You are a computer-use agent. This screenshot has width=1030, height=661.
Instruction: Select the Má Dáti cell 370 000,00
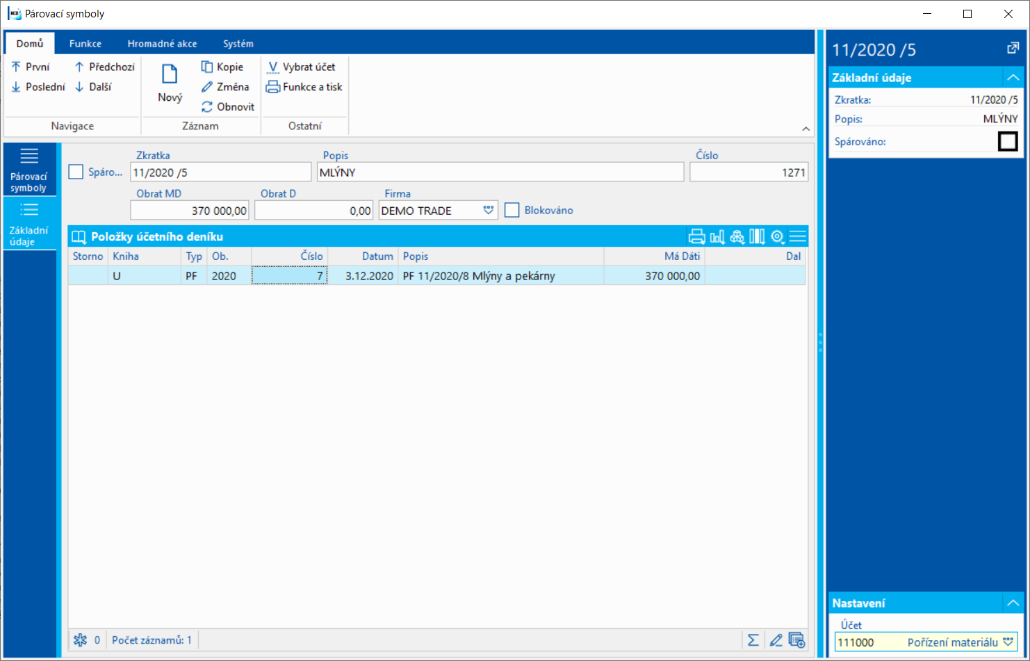point(654,276)
